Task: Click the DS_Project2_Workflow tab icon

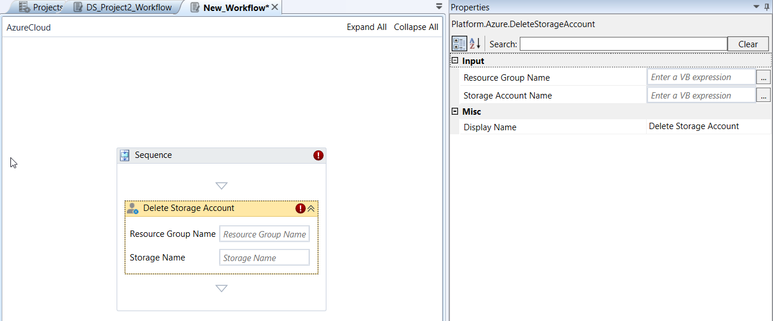Action: coord(78,7)
